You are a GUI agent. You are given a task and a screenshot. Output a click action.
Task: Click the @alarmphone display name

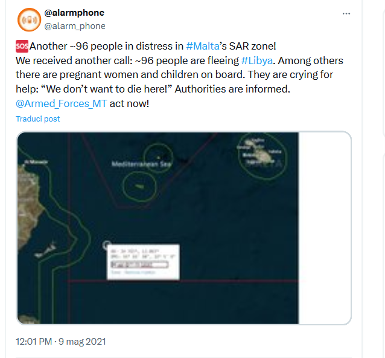[x=74, y=13]
